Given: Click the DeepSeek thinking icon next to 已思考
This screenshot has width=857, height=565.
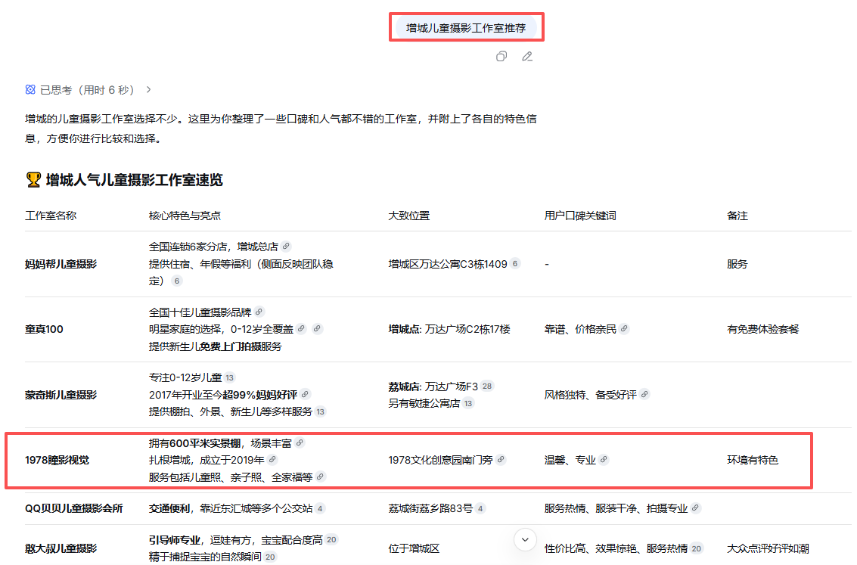Looking at the screenshot, I should point(30,89).
